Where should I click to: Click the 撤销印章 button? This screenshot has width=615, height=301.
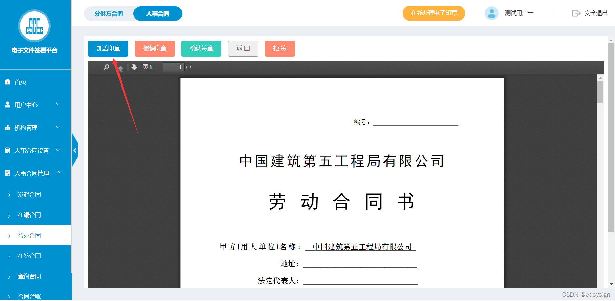point(155,48)
